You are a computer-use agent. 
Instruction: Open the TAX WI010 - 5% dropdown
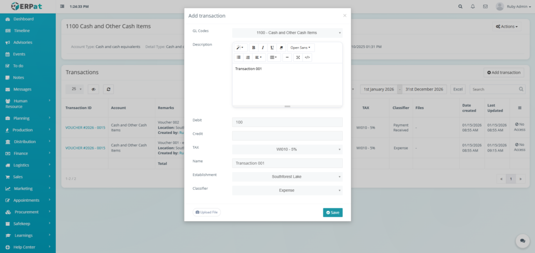287,149
